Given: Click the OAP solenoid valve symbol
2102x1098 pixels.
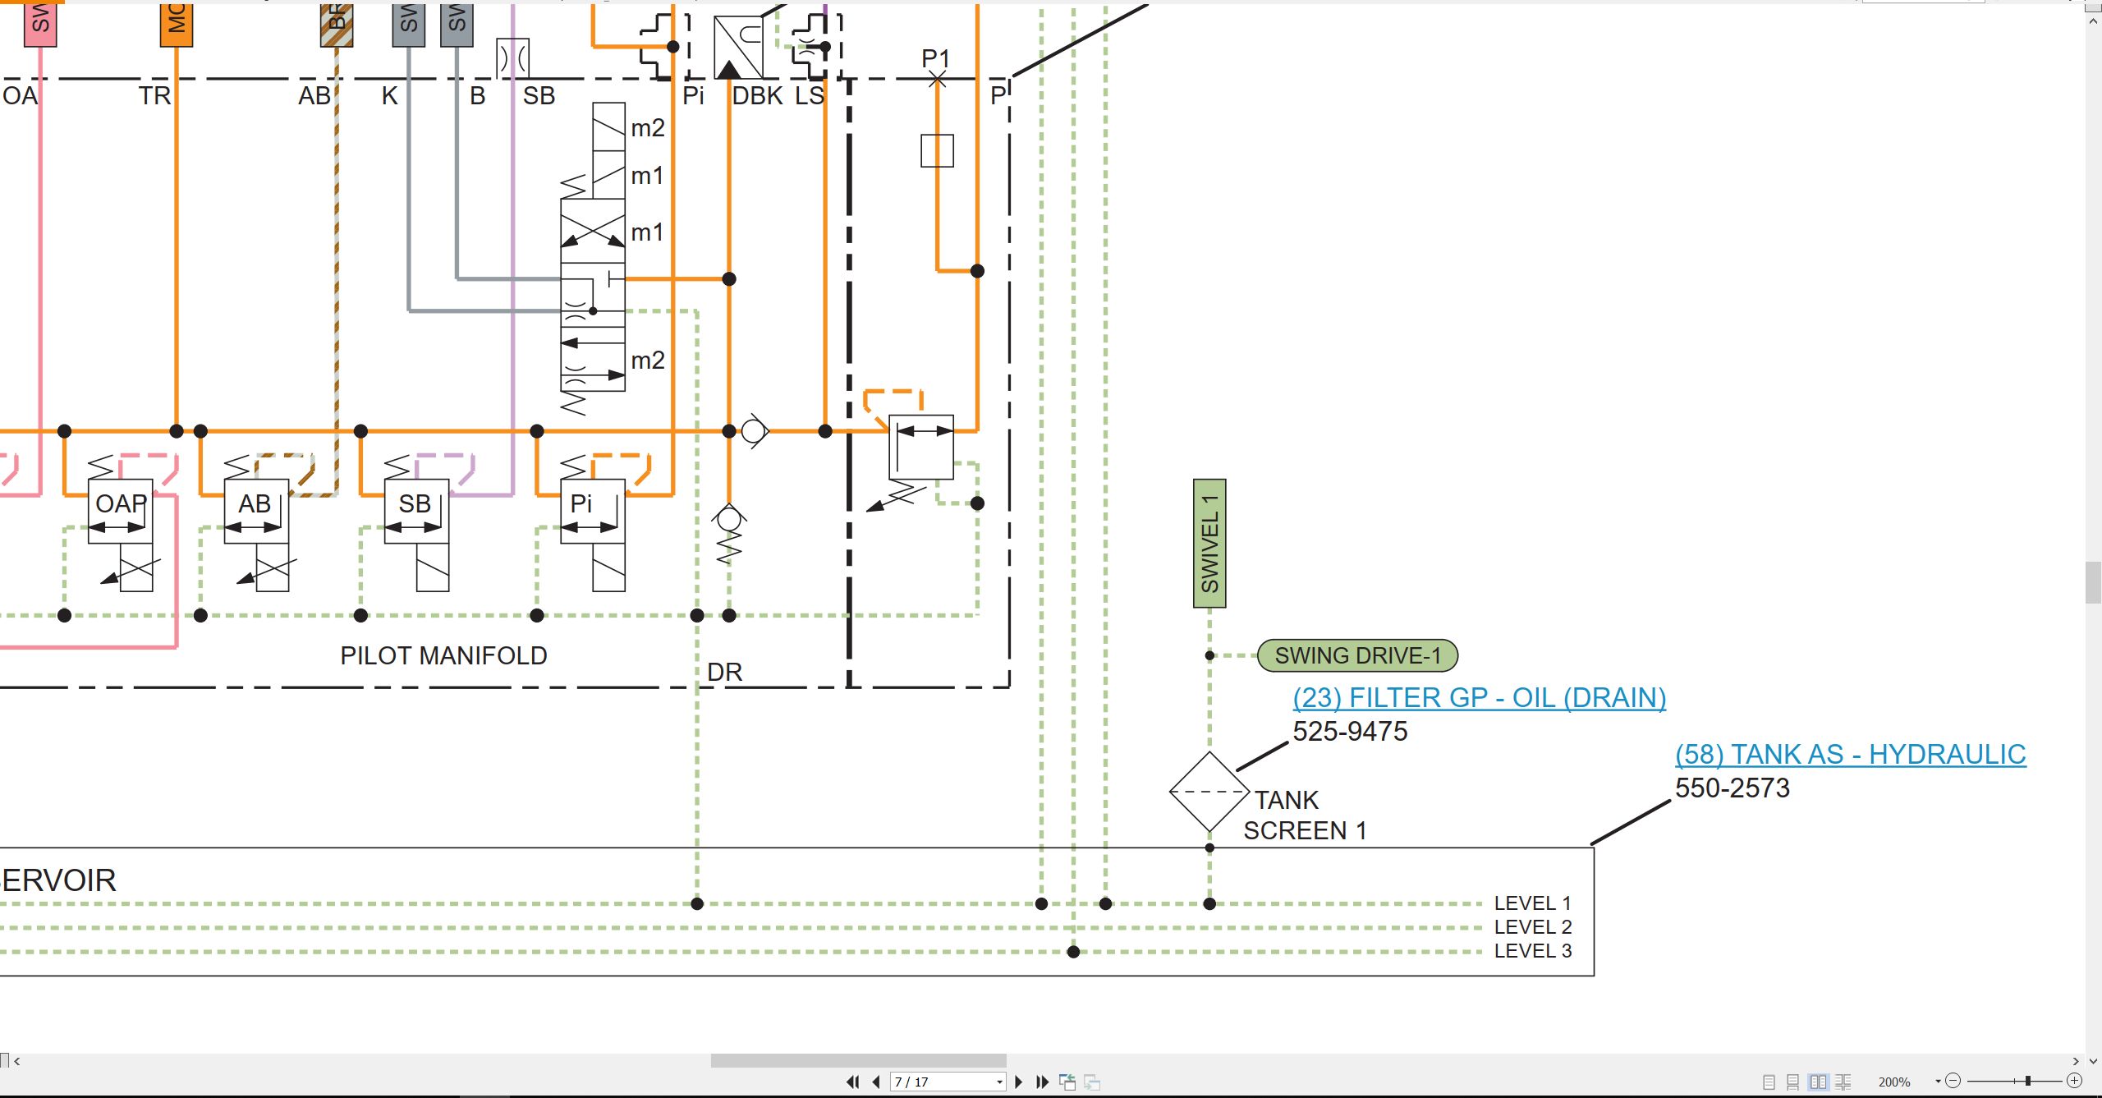Looking at the screenshot, I should 121,511.
